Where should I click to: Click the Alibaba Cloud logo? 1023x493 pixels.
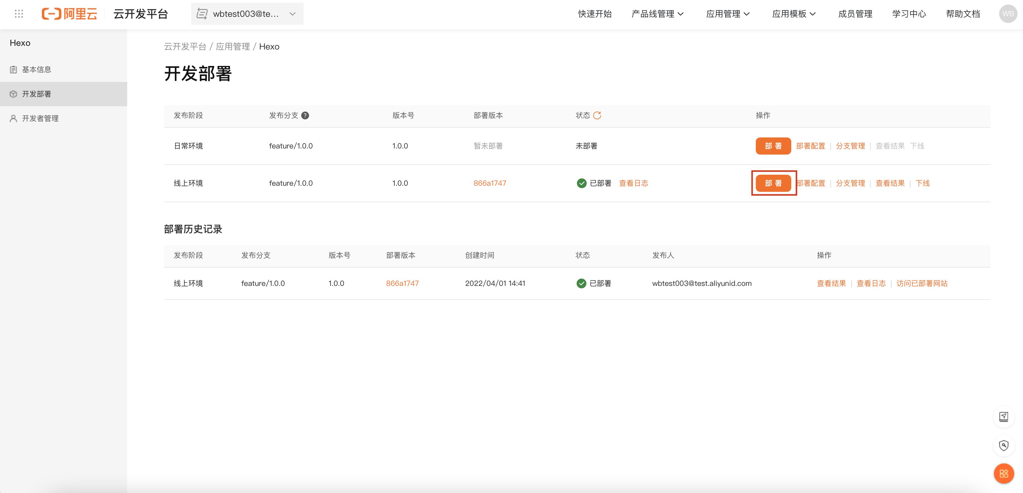tap(69, 14)
